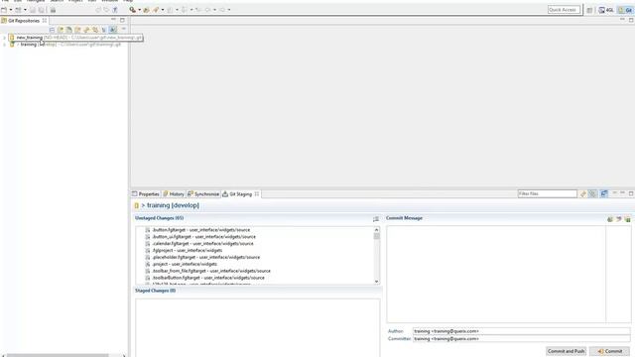Open the Git Staging view menu
This screenshot has width=635, height=357.
pos(614,193)
